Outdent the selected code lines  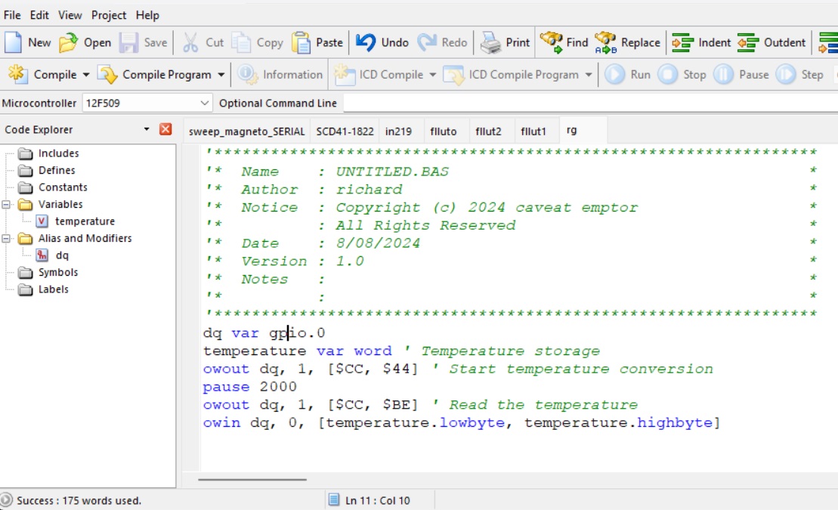click(748, 42)
